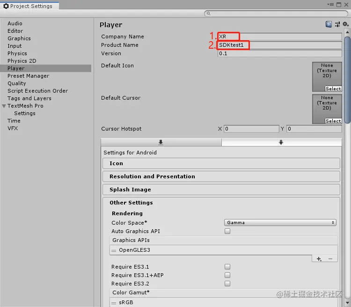Click the Version input field
Screen dimensions: 351x307
279,53
